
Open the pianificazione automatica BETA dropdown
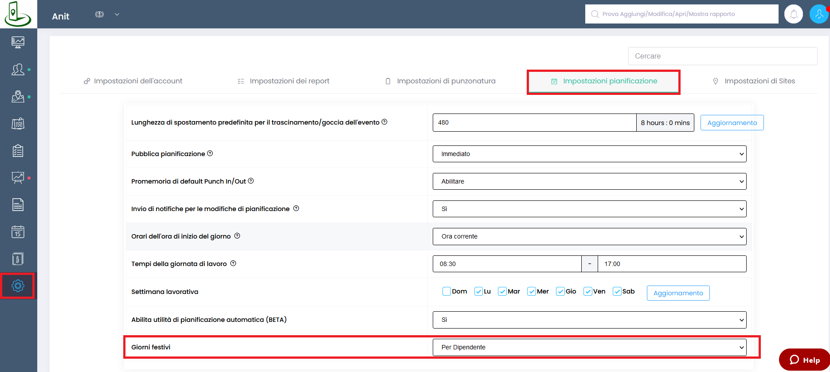589,320
